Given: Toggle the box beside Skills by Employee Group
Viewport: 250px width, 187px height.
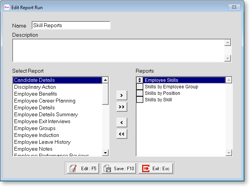Looking at the screenshot, I should click(x=140, y=87).
